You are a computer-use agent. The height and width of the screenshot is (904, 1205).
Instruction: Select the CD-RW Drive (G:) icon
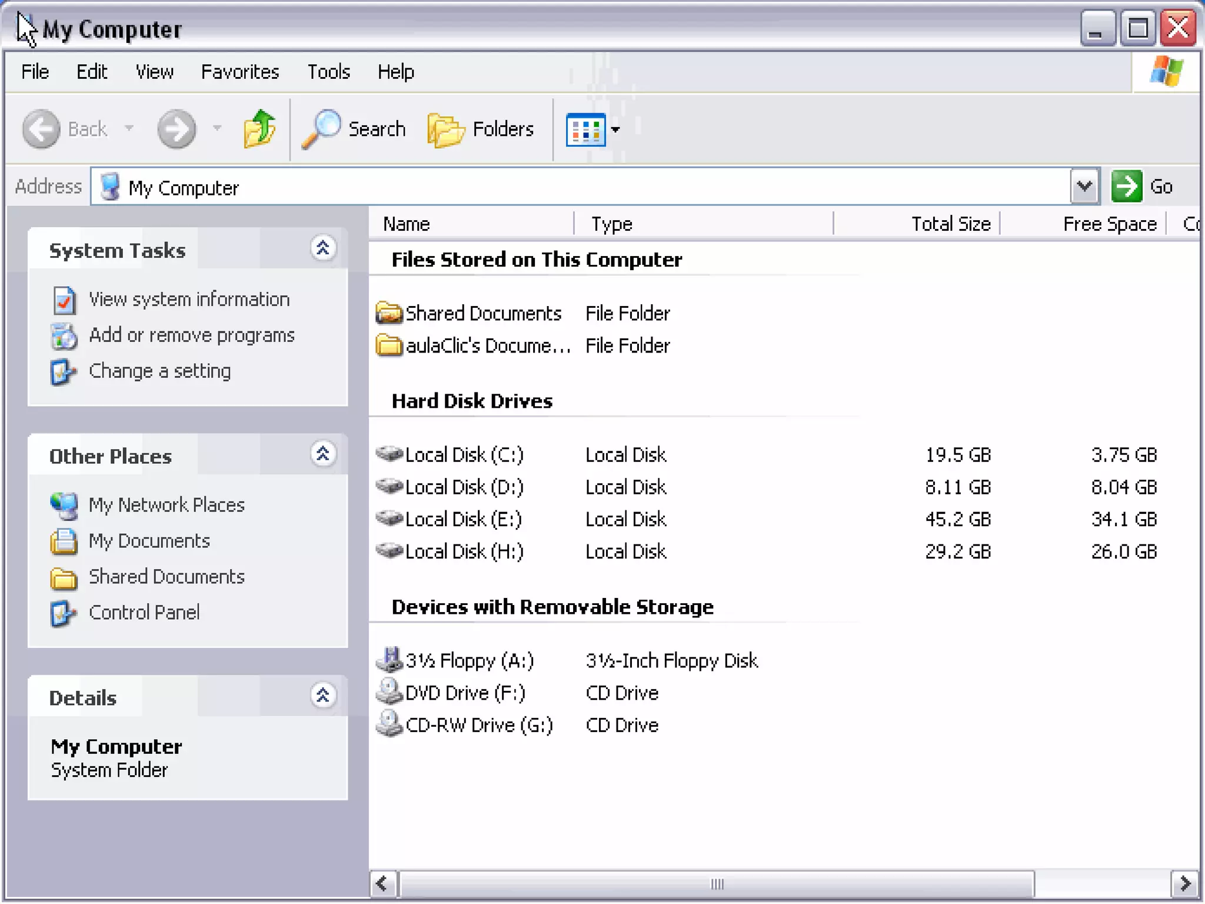point(389,725)
